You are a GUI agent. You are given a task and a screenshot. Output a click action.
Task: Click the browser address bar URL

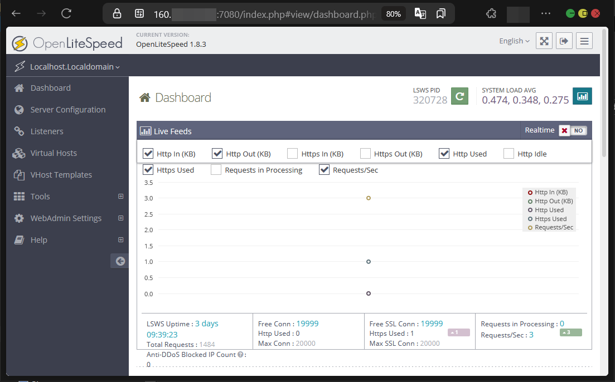[262, 14]
